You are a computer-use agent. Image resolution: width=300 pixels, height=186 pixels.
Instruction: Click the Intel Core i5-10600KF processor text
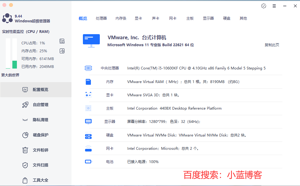[x=196, y=68]
